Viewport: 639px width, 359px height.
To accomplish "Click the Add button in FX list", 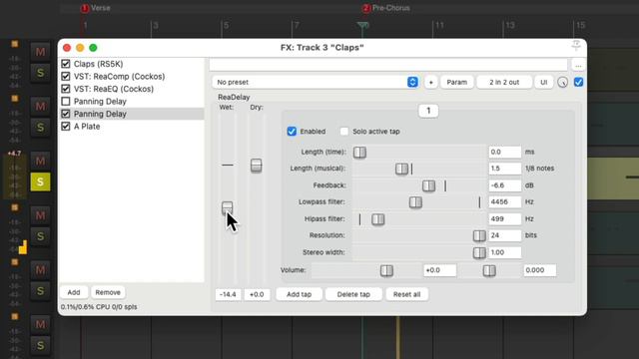I will pos(74,292).
